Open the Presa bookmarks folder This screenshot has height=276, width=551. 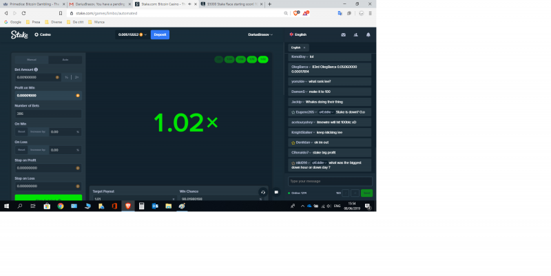(33, 22)
